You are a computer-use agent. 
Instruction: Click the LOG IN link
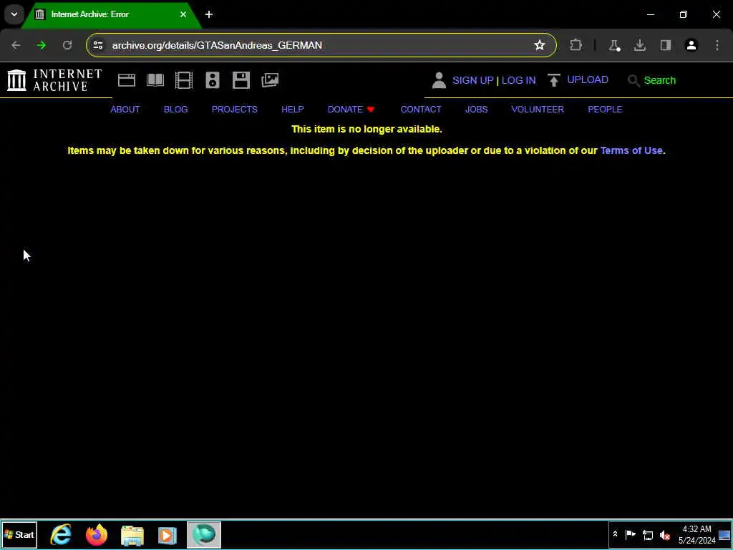[x=518, y=80]
